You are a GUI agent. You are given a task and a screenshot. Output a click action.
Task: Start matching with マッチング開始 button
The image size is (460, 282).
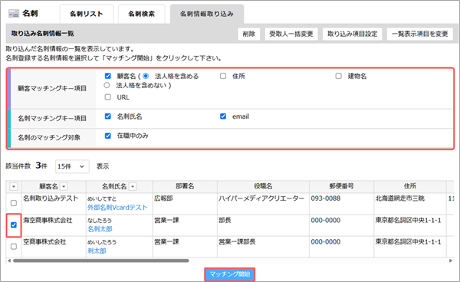(x=230, y=274)
